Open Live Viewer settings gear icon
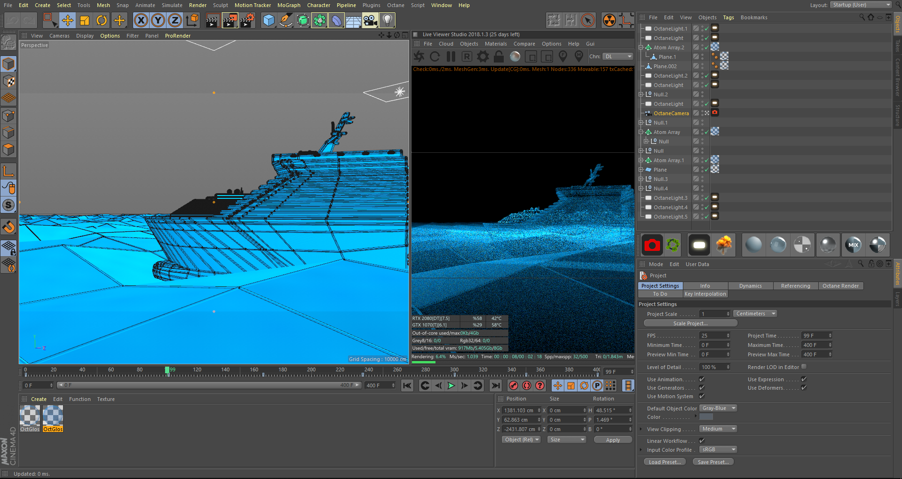 pyautogui.click(x=483, y=56)
